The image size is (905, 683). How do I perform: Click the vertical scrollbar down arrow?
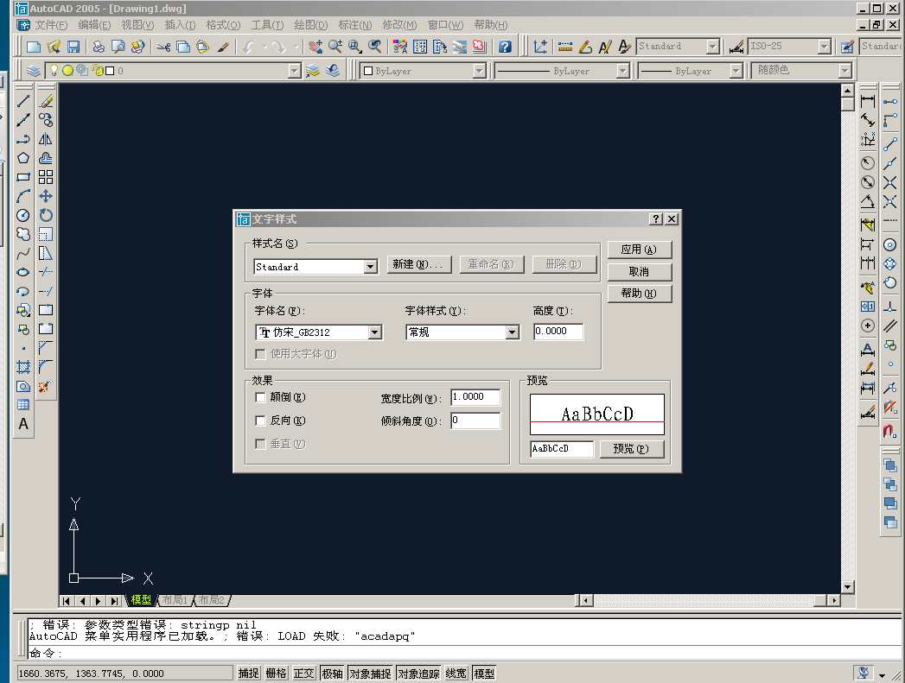847,587
